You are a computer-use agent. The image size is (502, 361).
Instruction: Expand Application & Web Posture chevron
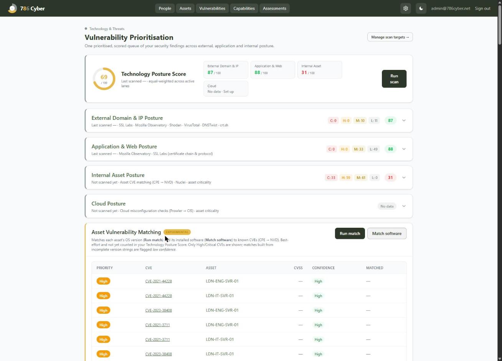click(404, 149)
